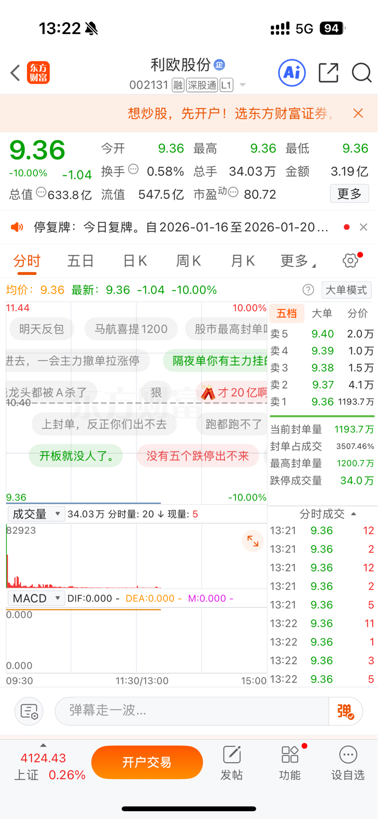Expand chart to fullscreen icon

pyautogui.click(x=253, y=541)
